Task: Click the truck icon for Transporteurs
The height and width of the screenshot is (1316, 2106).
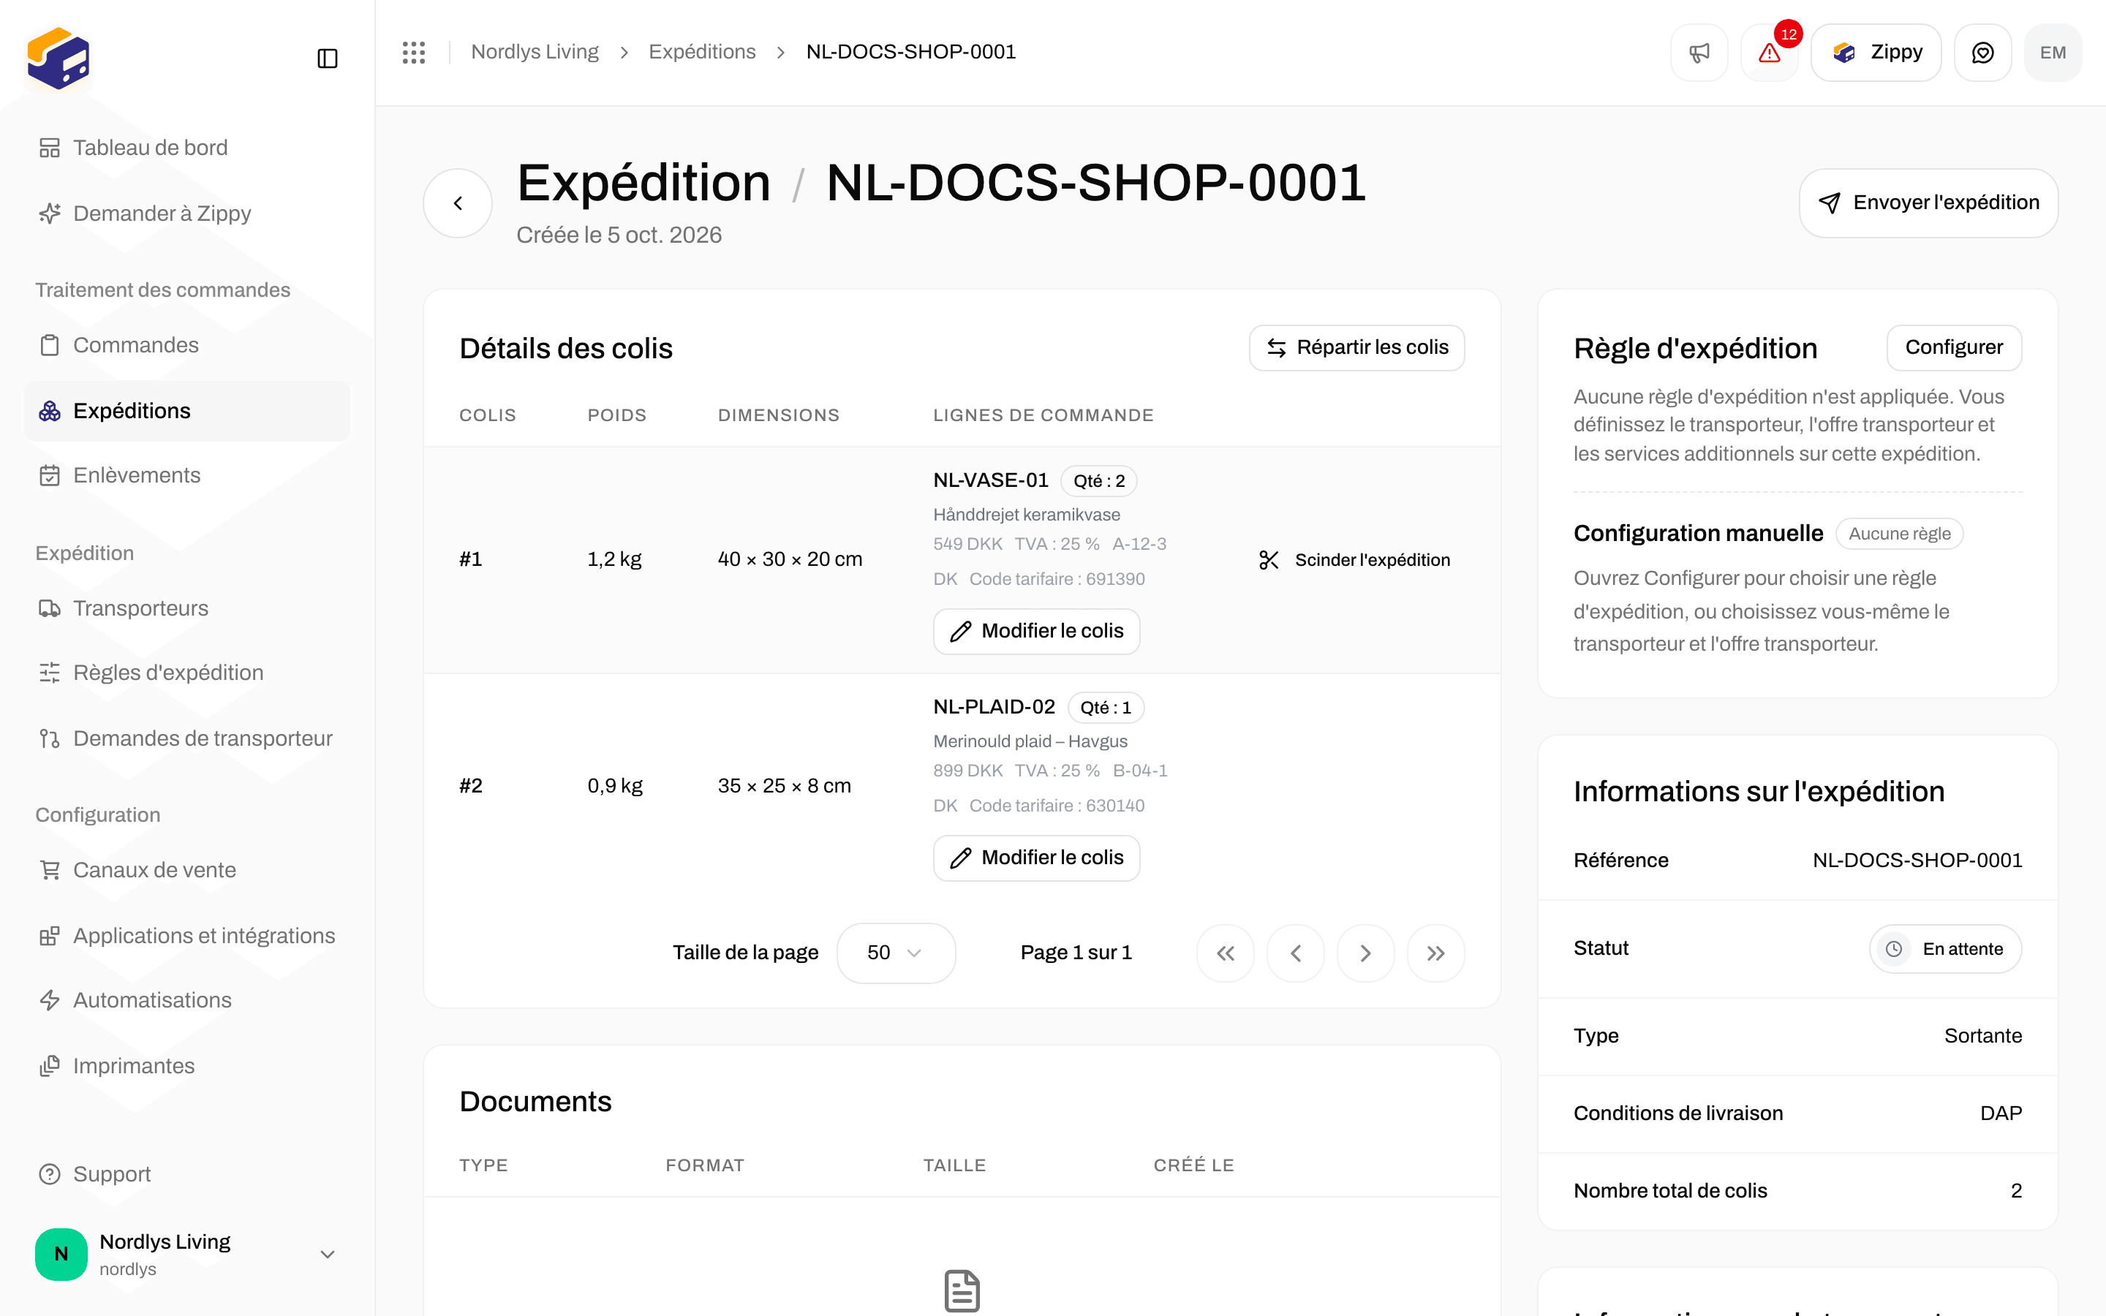Action: [x=50, y=608]
